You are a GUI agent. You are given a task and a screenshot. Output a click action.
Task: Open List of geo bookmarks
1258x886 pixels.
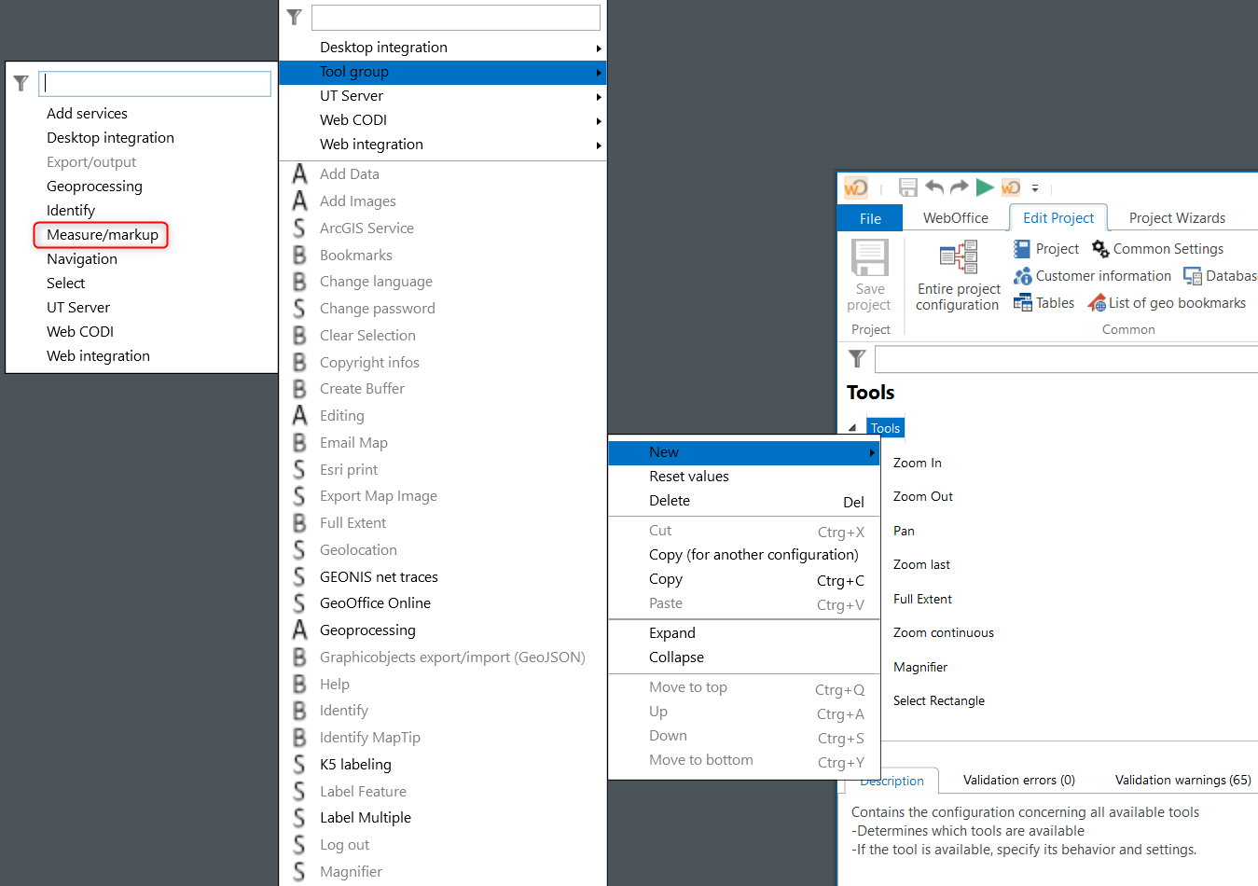point(1167,303)
